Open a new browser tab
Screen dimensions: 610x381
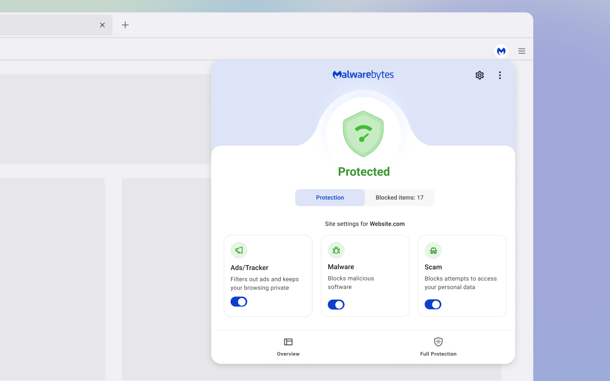[x=125, y=25]
